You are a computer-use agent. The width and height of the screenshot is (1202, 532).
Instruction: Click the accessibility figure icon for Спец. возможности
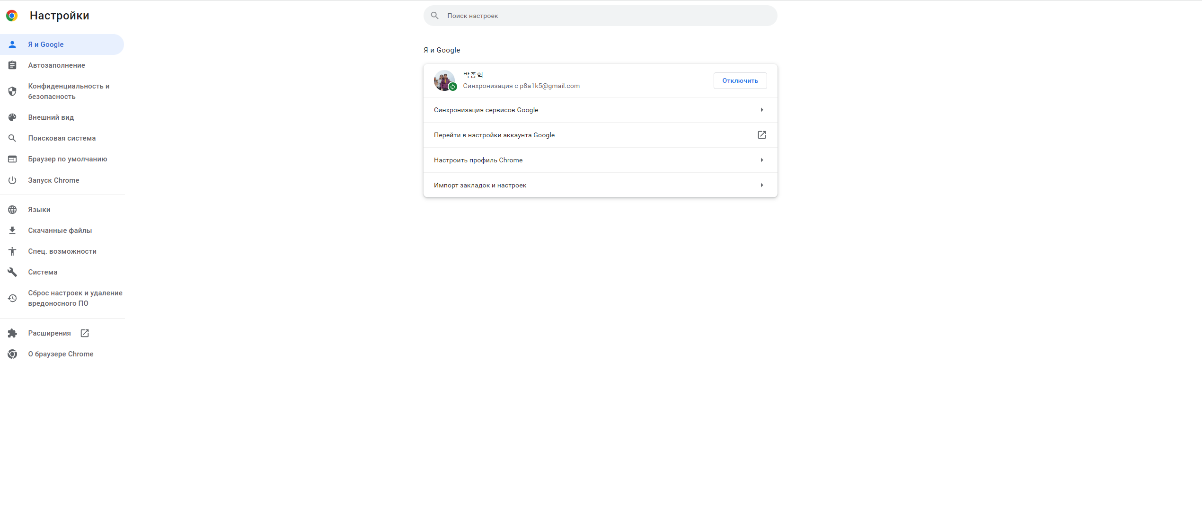point(12,251)
